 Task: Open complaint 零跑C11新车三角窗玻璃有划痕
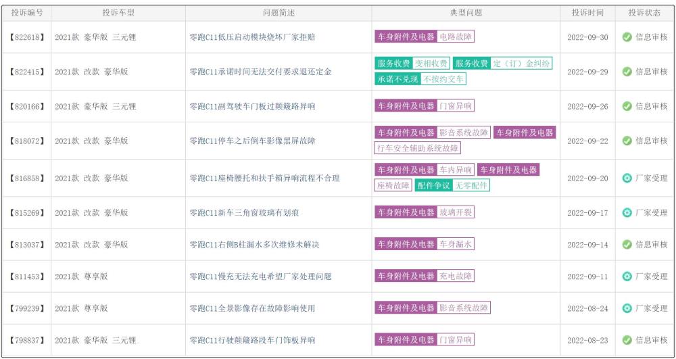point(244,212)
